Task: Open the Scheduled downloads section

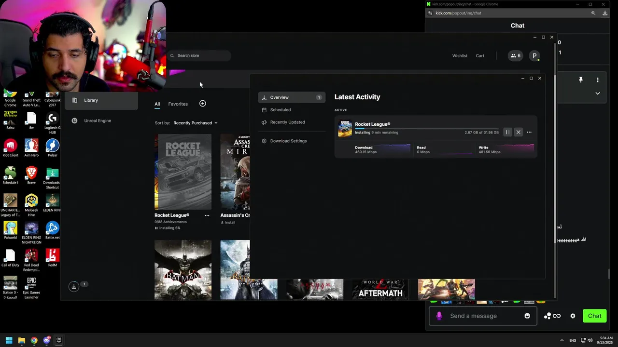Action: pyautogui.click(x=292, y=110)
